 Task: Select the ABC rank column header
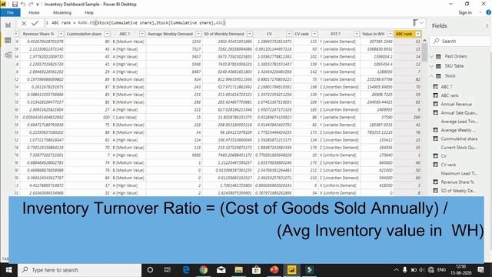pyautogui.click(x=404, y=34)
